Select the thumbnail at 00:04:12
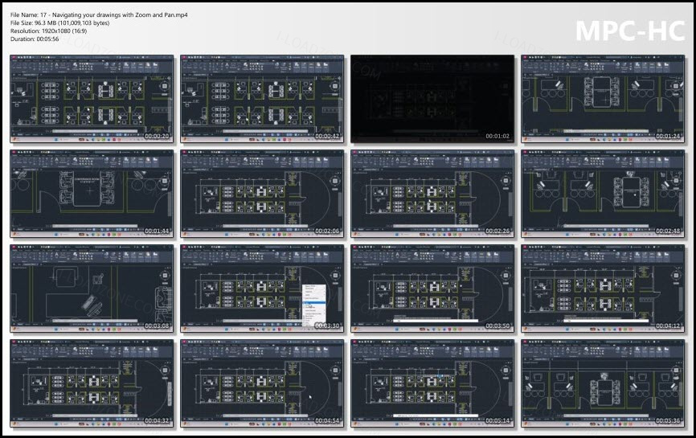This screenshot has height=438, width=696. tap(603, 289)
